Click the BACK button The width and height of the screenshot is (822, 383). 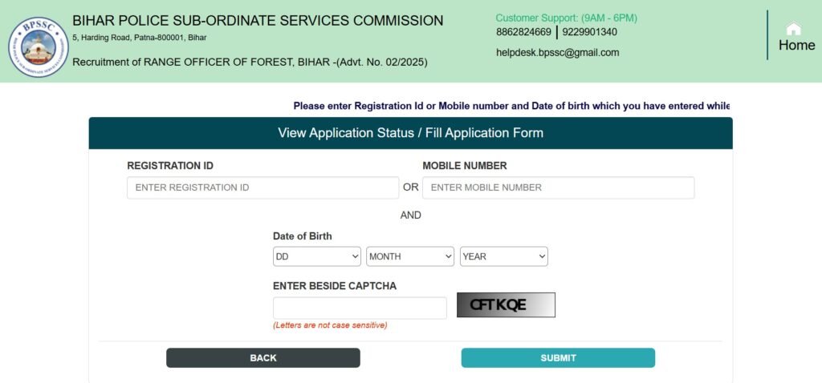pyautogui.click(x=263, y=358)
